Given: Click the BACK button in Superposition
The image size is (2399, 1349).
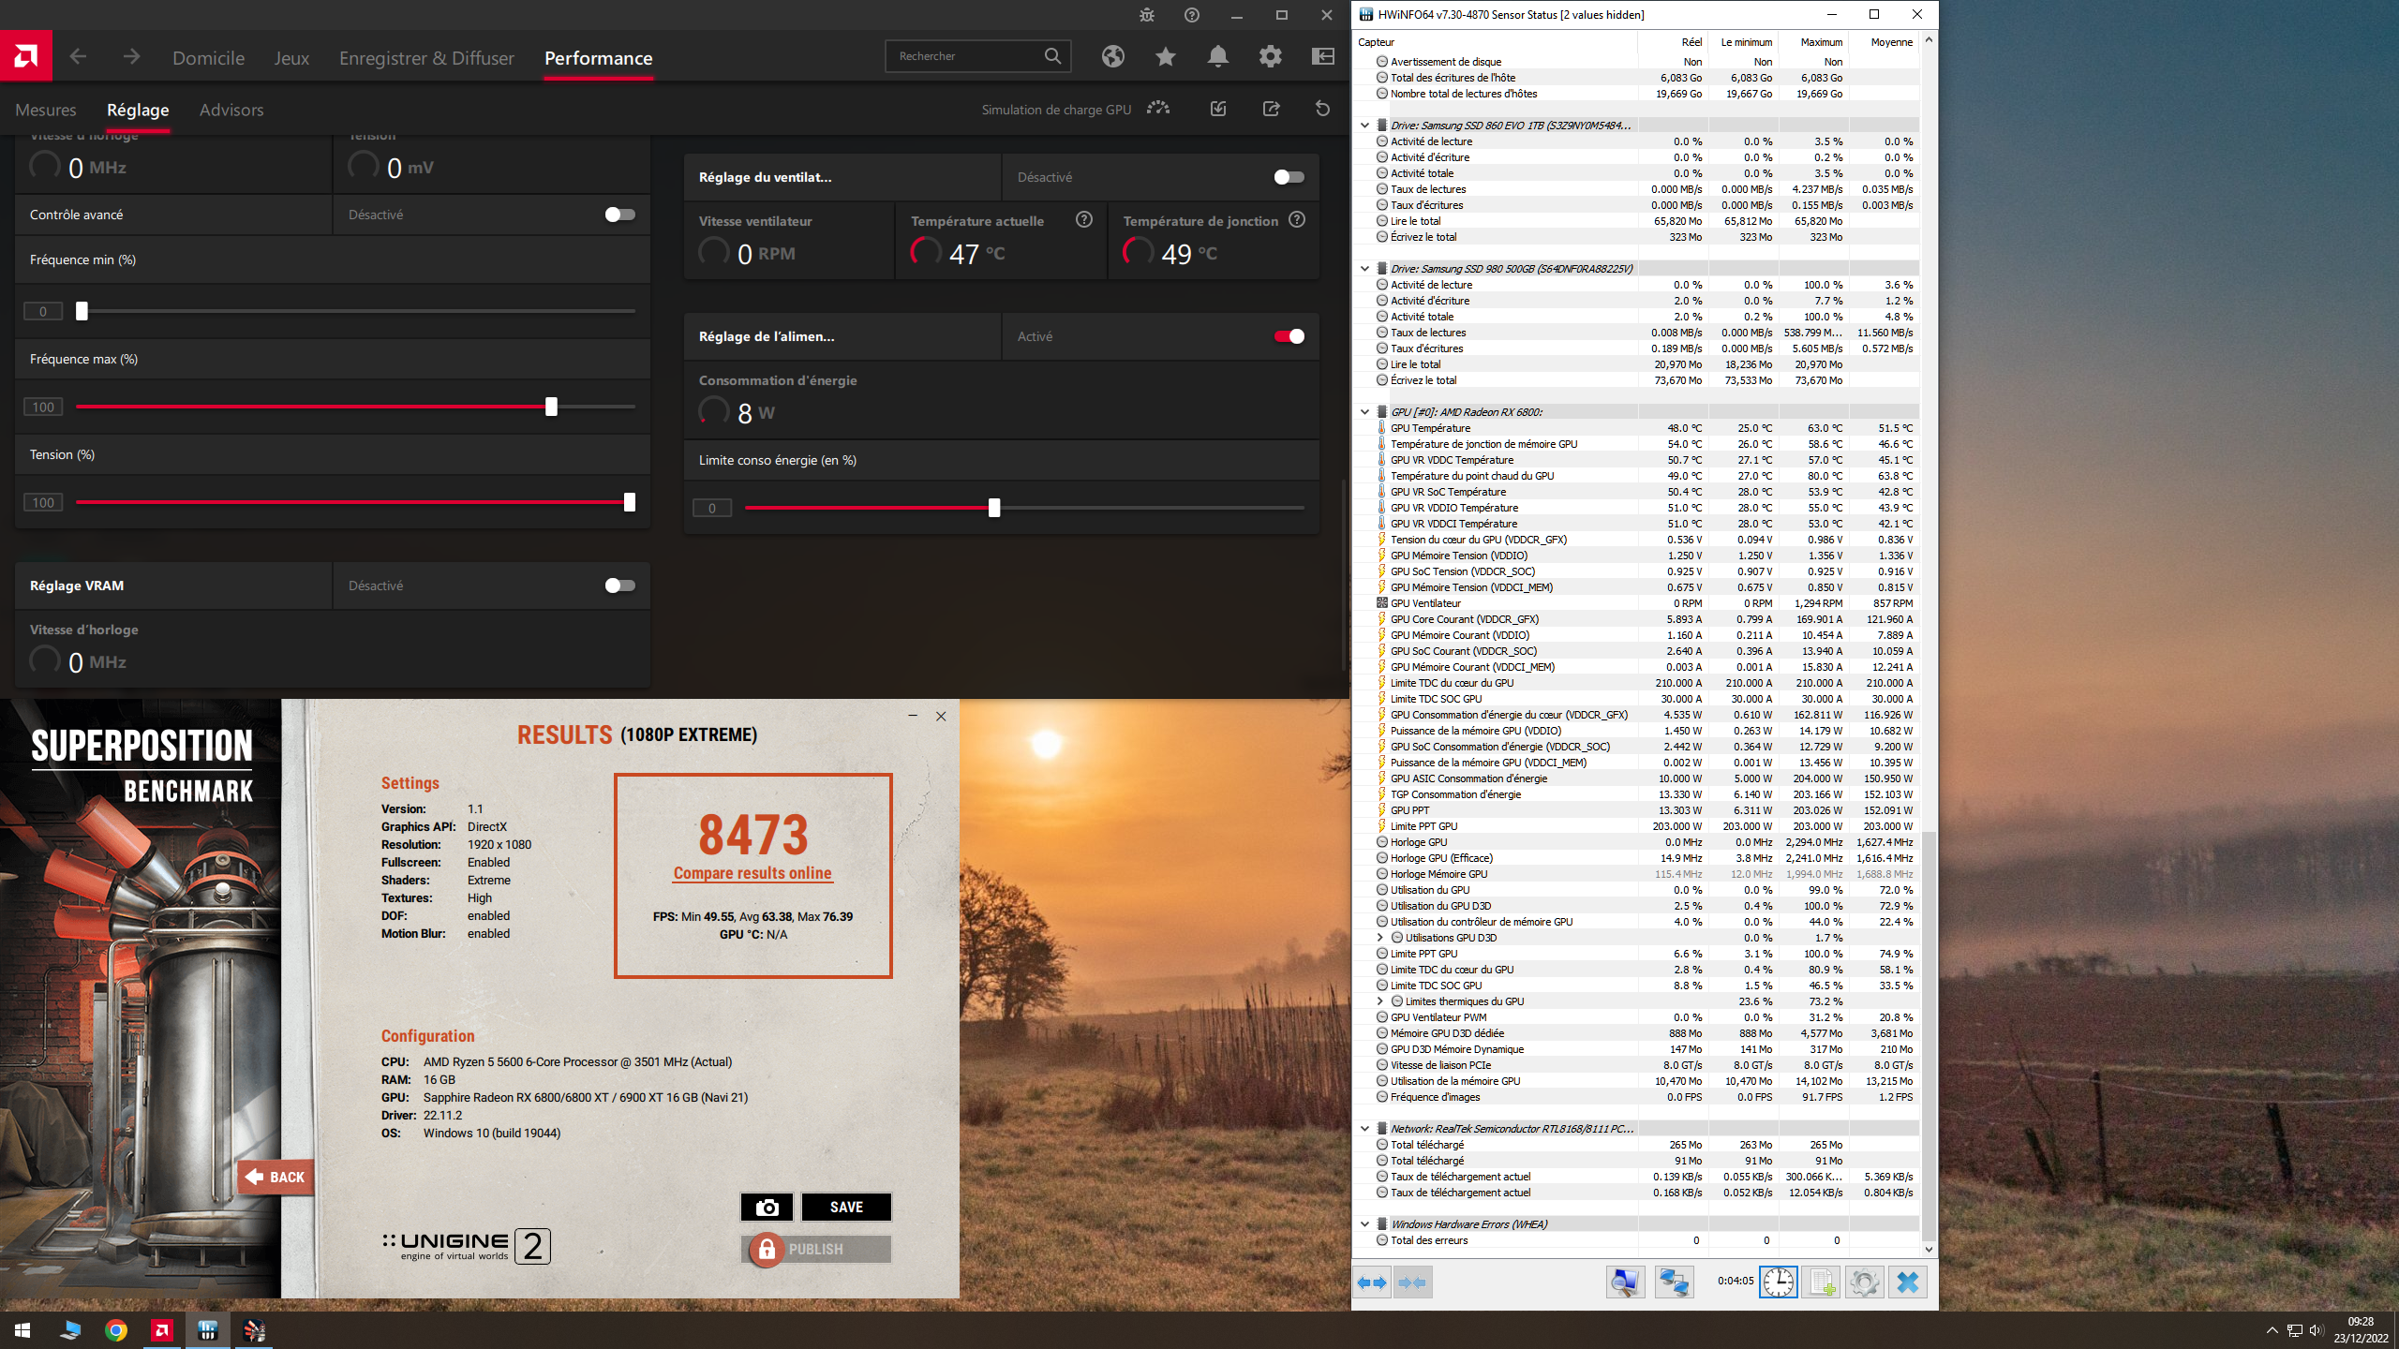Looking at the screenshot, I should coord(276,1177).
